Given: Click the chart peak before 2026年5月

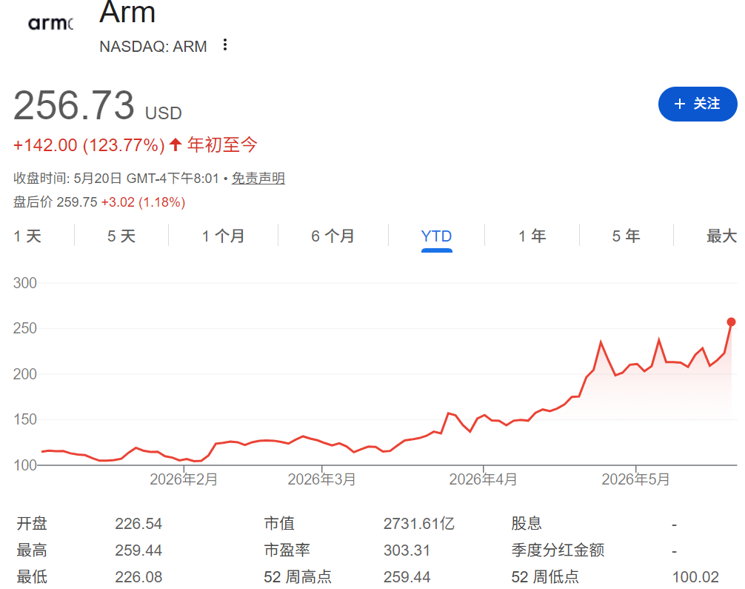Looking at the screenshot, I should 601,342.
